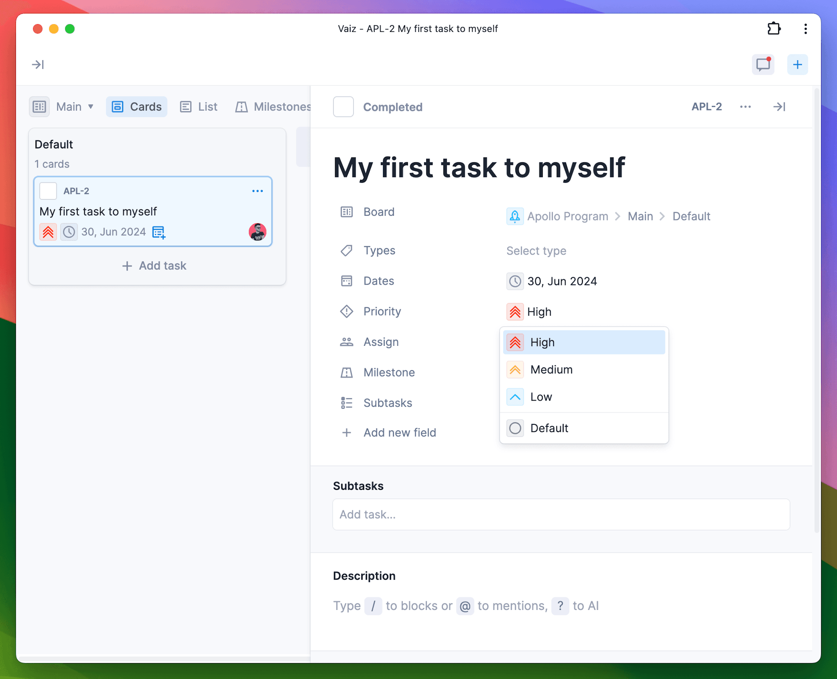Click the three-dot overflow menu on APL-2 card
This screenshot has height=679, width=837.
pos(256,191)
